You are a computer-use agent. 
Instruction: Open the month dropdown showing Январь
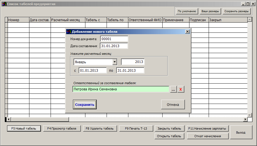tap(115, 62)
